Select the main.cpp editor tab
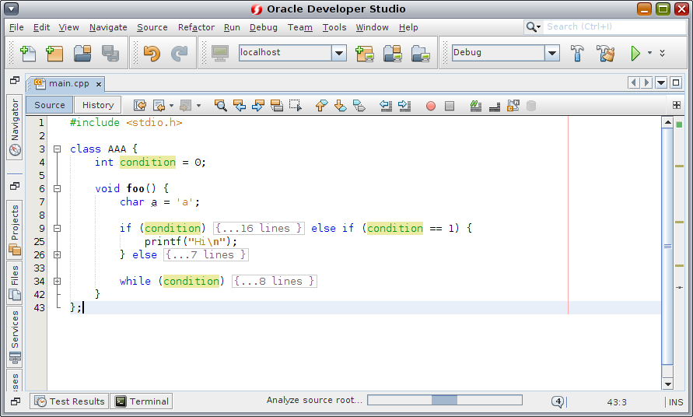 click(x=65, y=83)
